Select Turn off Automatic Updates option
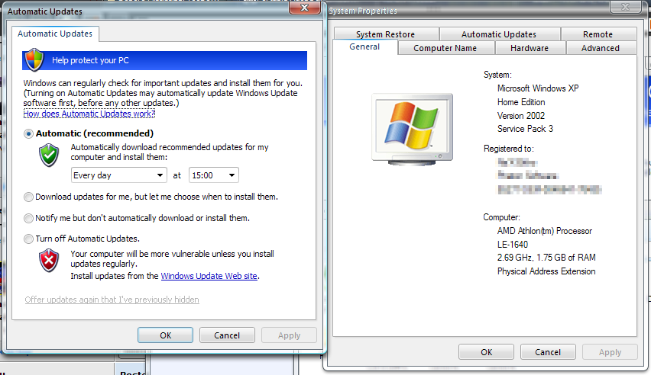The width and height of the screenshot is (651, 375). coord(28,239)
